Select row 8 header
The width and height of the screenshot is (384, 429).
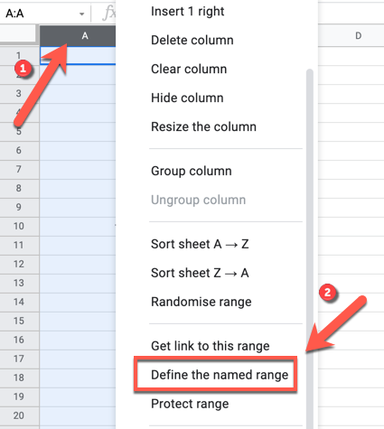(19, 189)
